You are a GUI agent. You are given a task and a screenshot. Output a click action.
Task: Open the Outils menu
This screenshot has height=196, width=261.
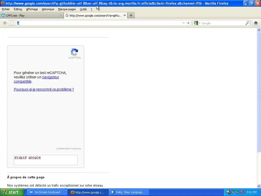(x=83, y=9)
